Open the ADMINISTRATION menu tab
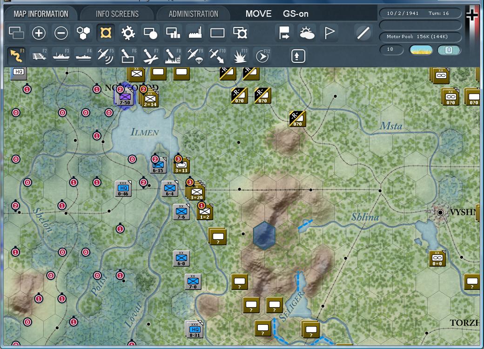 [x=193, y=13]
